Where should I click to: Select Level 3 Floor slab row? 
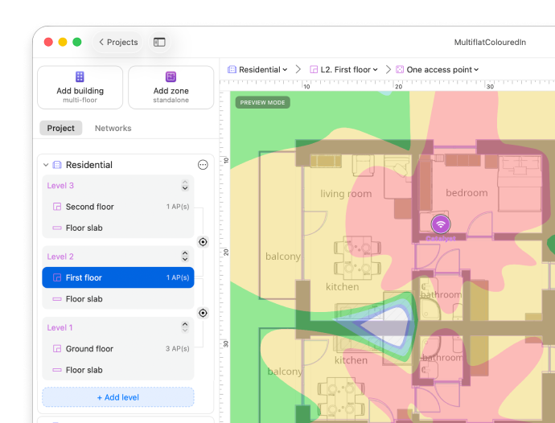(118, 228)
